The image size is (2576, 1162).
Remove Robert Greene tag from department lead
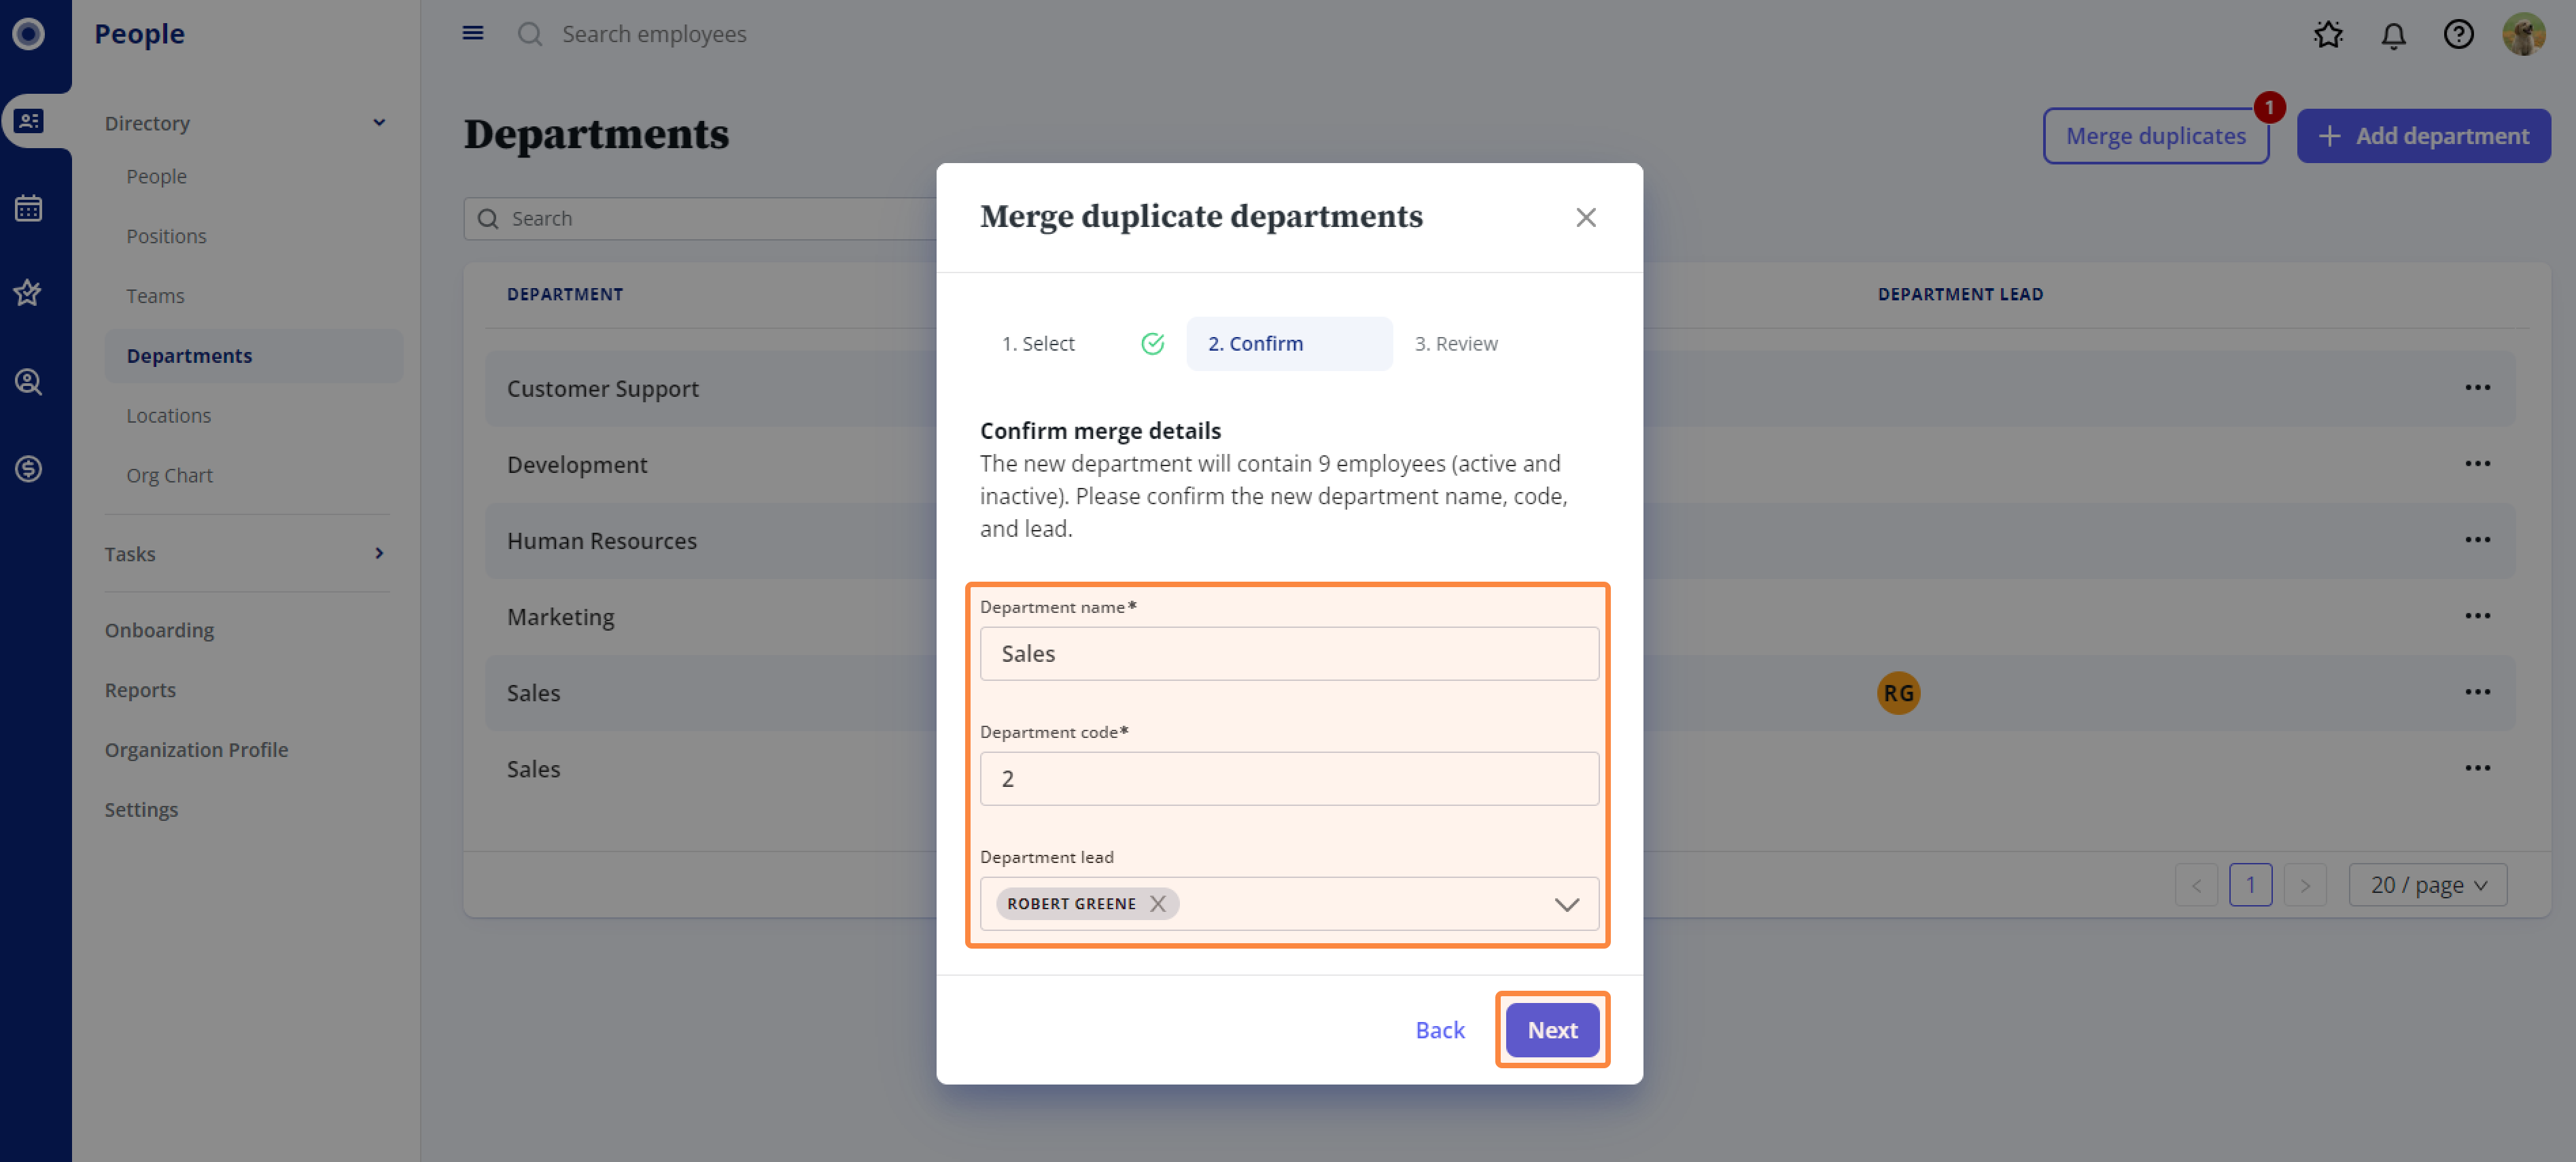[x=1157, y=903]
